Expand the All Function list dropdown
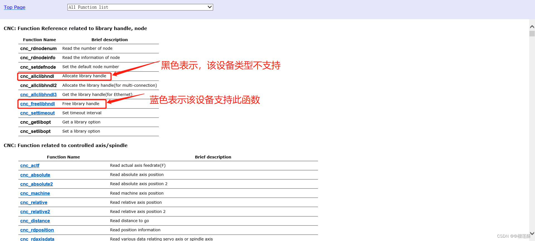 tap(140, 7)
